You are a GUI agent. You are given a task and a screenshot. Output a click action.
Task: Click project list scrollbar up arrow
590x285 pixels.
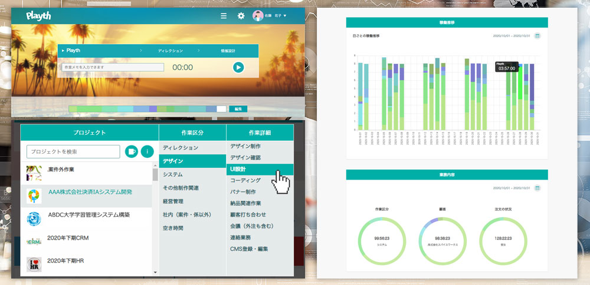click(155, 165)
